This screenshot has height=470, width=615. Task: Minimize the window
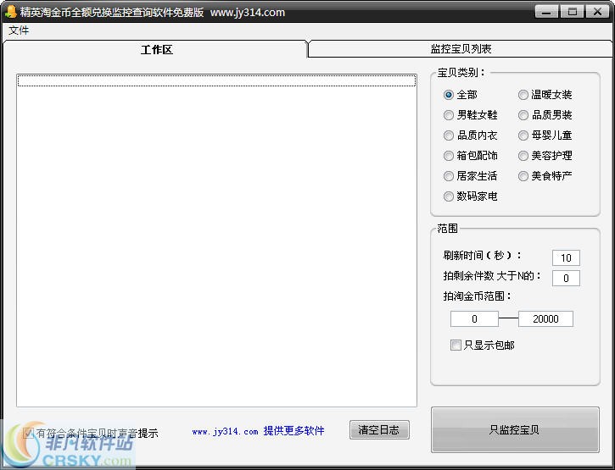tap(546, 12)
